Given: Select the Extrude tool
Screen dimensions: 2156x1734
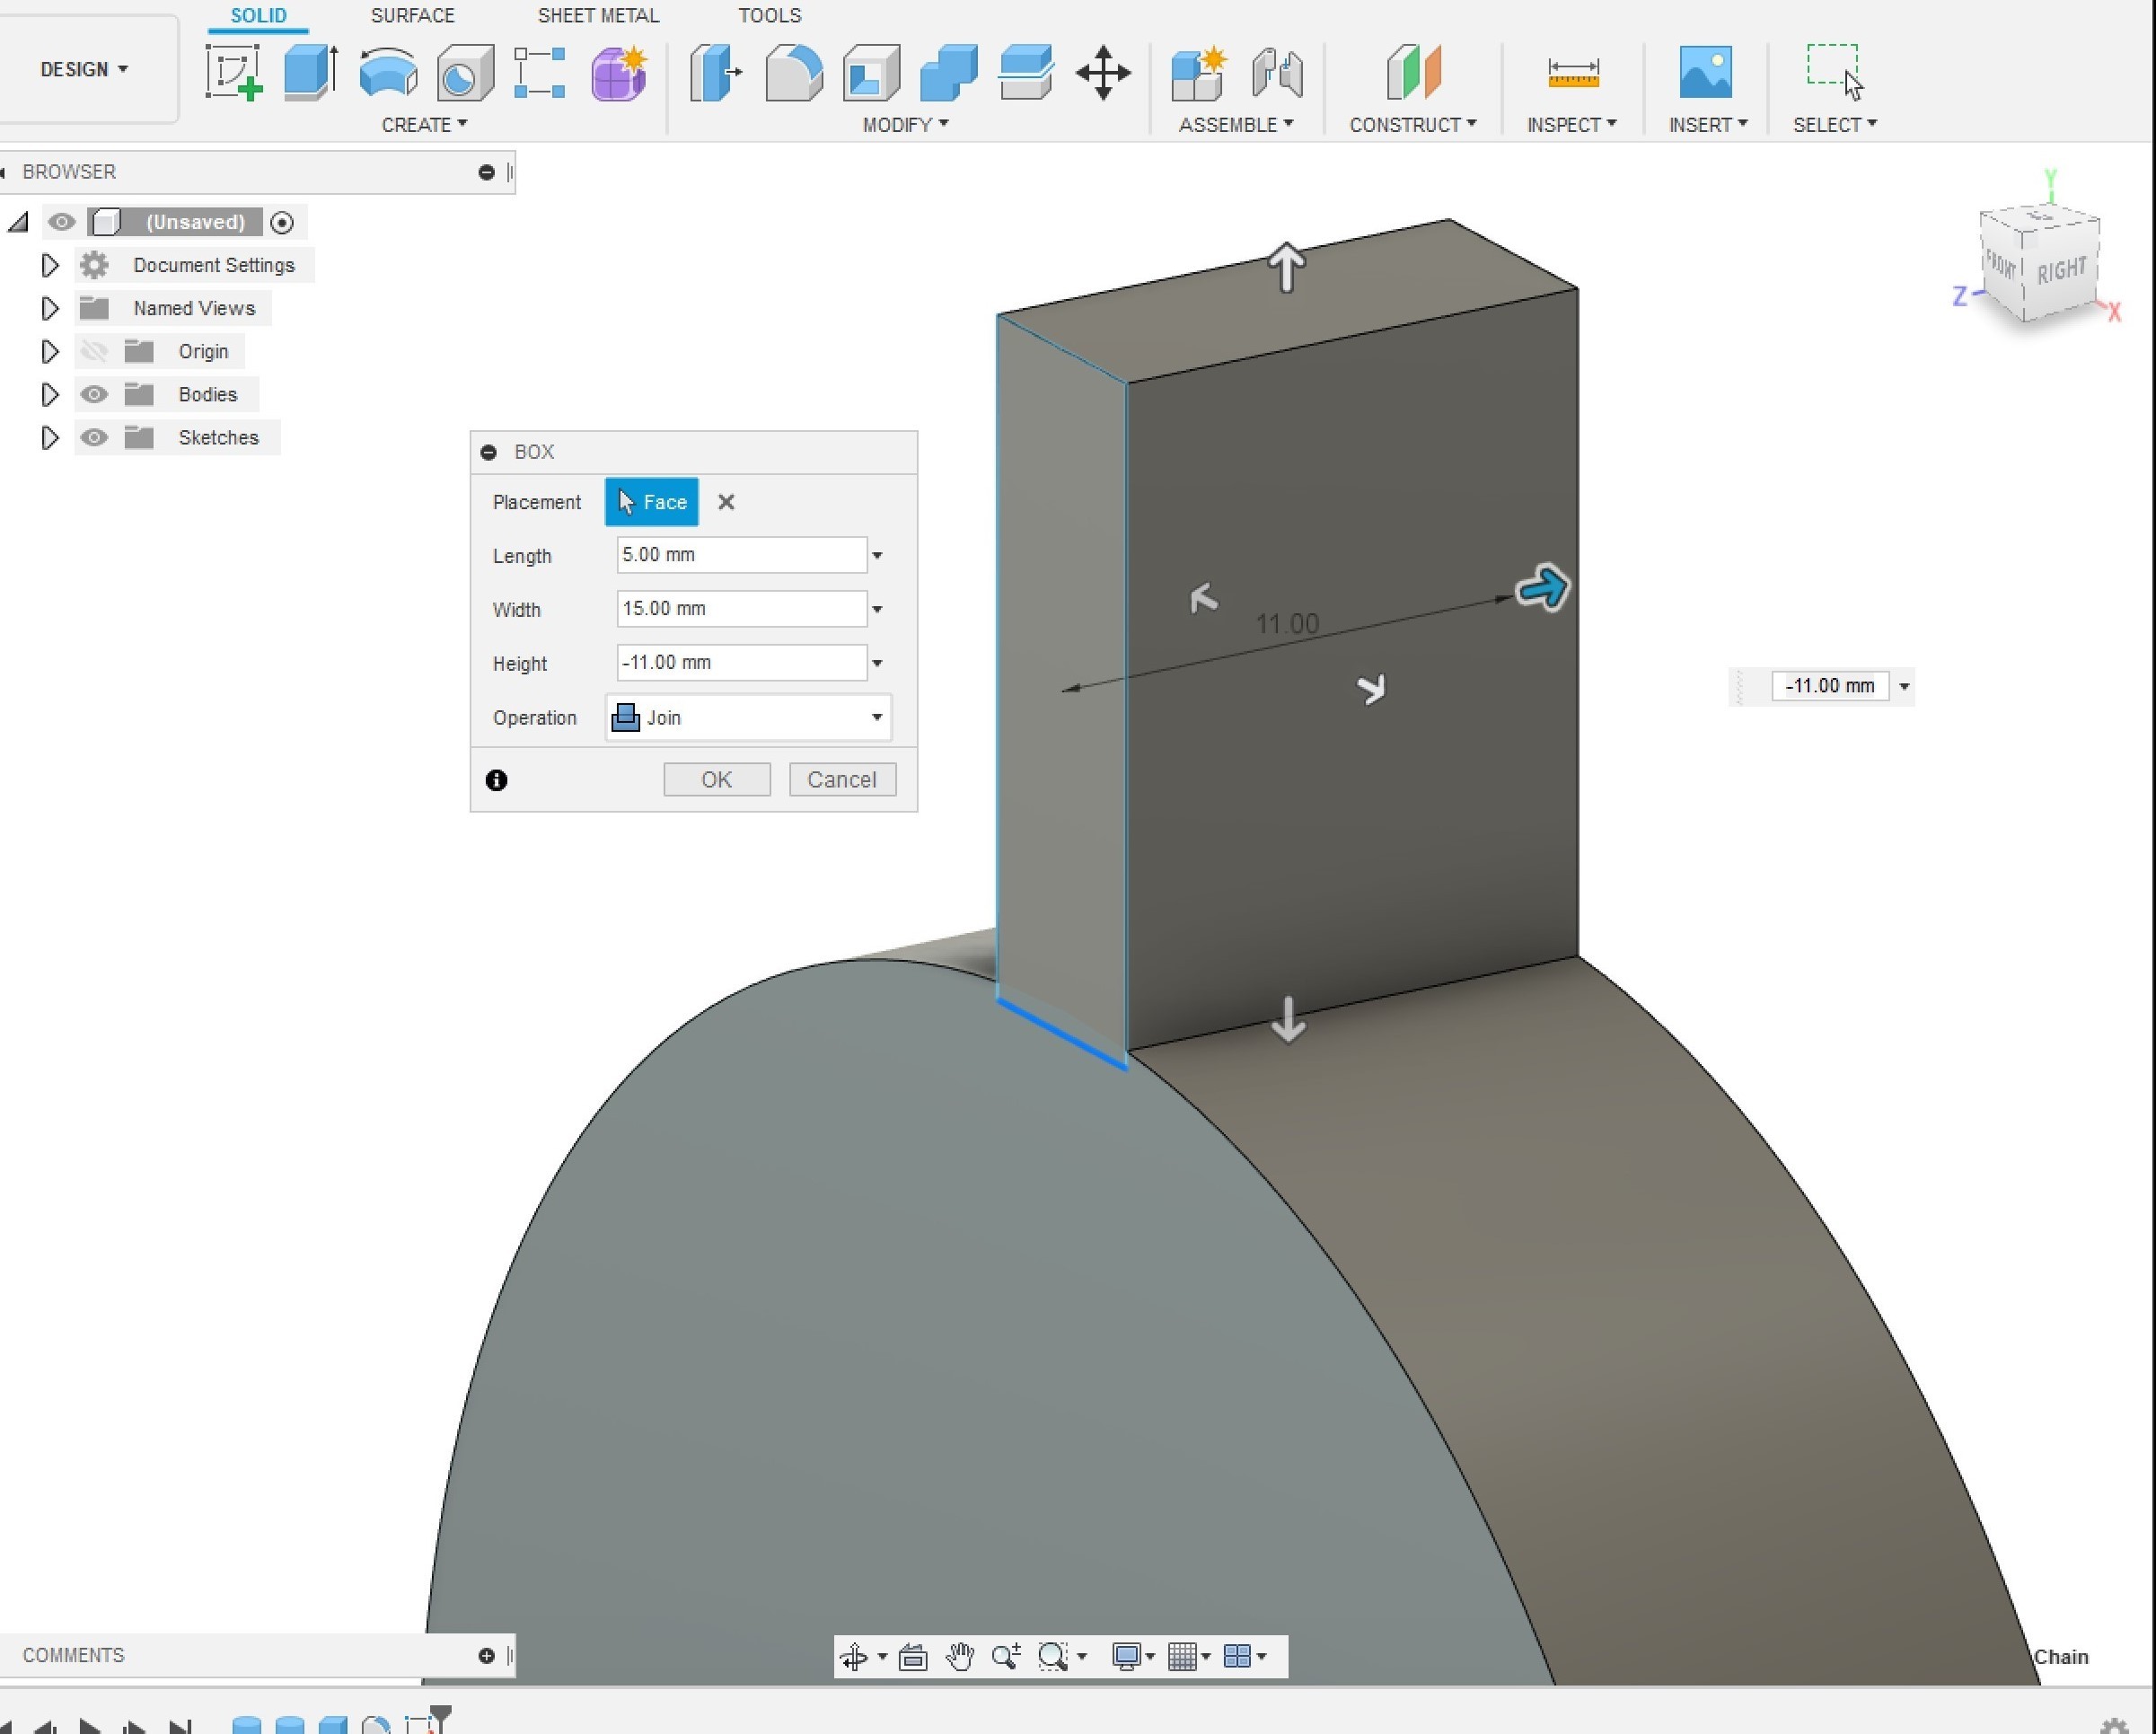Looking at the screenshot, I should (x=311, y=72).
